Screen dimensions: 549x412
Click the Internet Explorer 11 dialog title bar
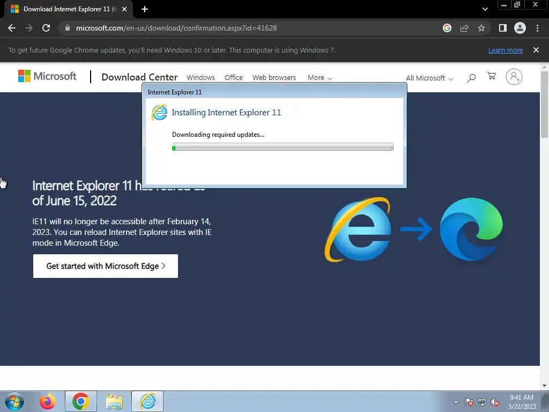(274, 92)
